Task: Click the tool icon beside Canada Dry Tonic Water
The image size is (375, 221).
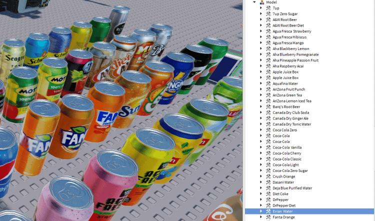Action: [268, 124]
